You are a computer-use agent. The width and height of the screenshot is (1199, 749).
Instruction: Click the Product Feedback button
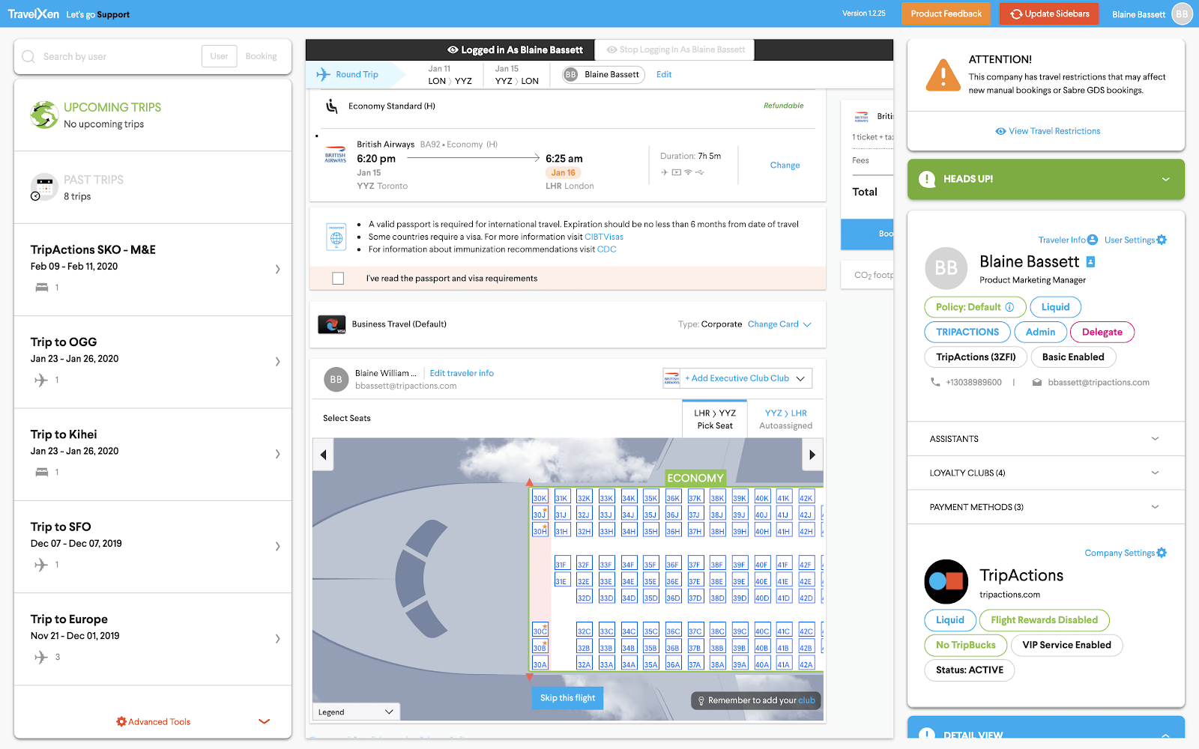pos(946,13)
